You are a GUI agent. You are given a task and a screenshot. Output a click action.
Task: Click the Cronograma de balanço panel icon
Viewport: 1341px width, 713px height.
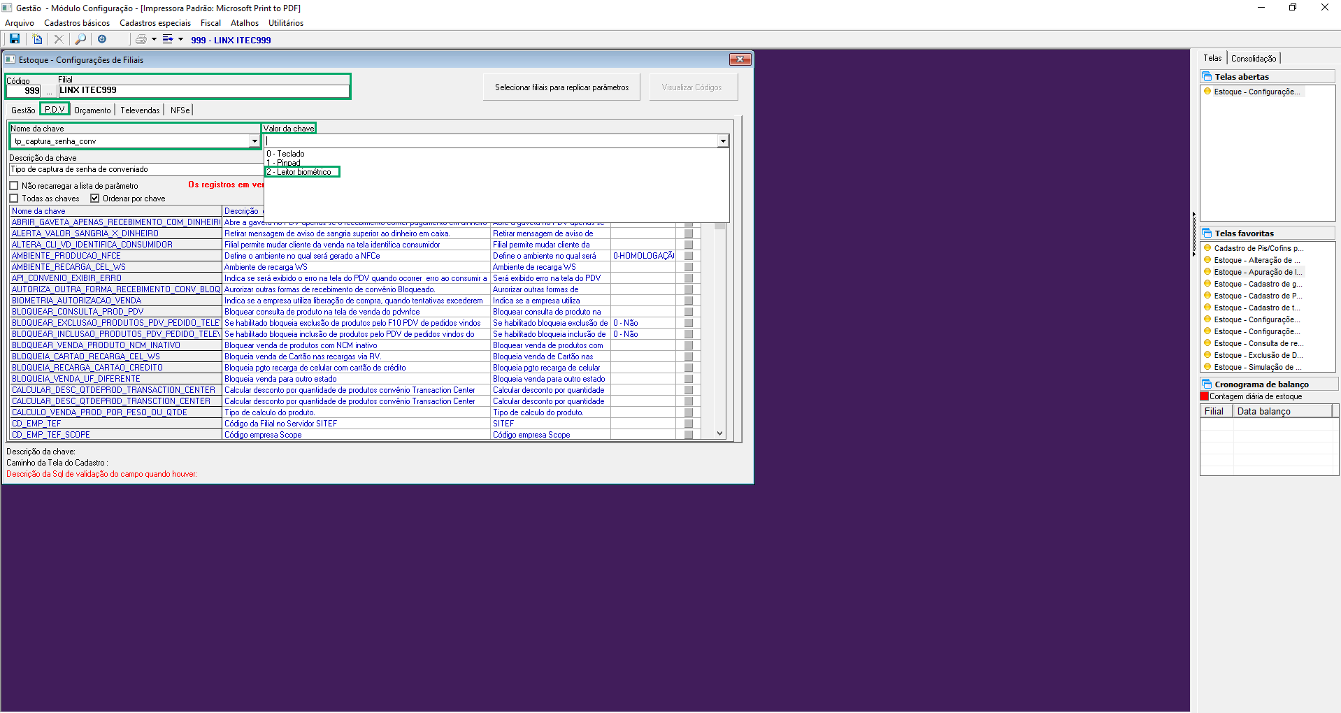pyautogui.click(x=1207, y=384)
